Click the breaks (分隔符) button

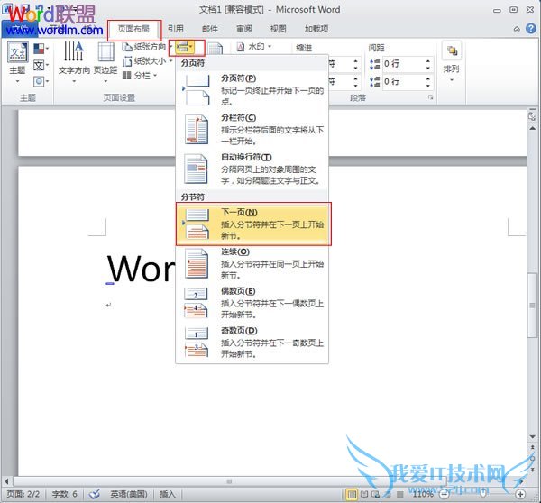(186, 47)
